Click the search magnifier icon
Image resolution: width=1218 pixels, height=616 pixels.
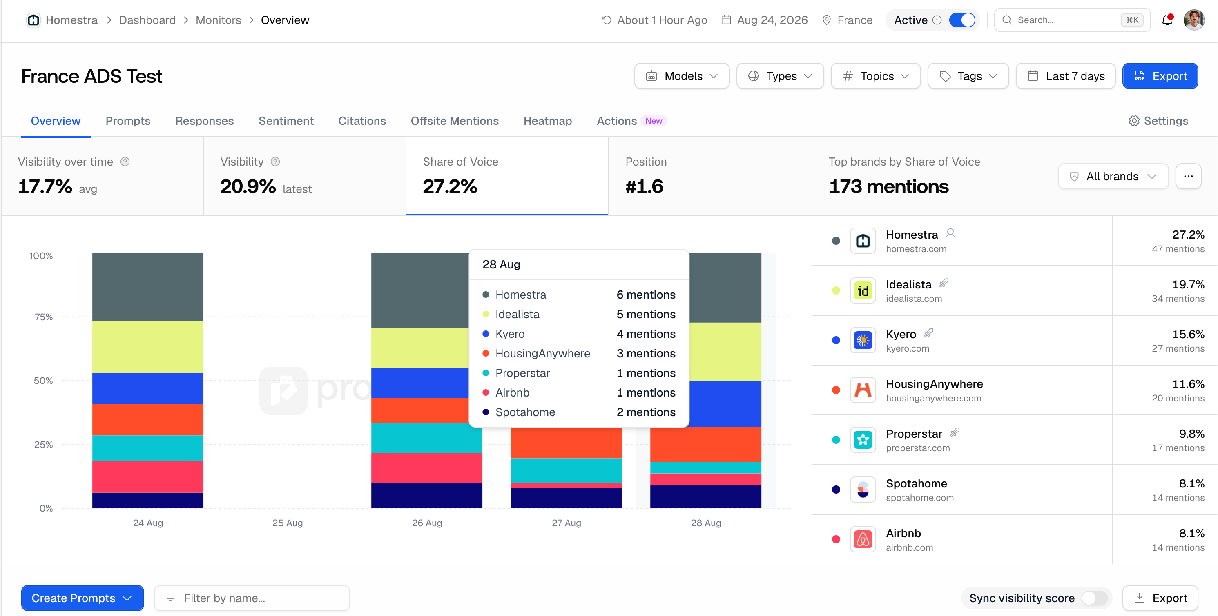point(1007,20)
